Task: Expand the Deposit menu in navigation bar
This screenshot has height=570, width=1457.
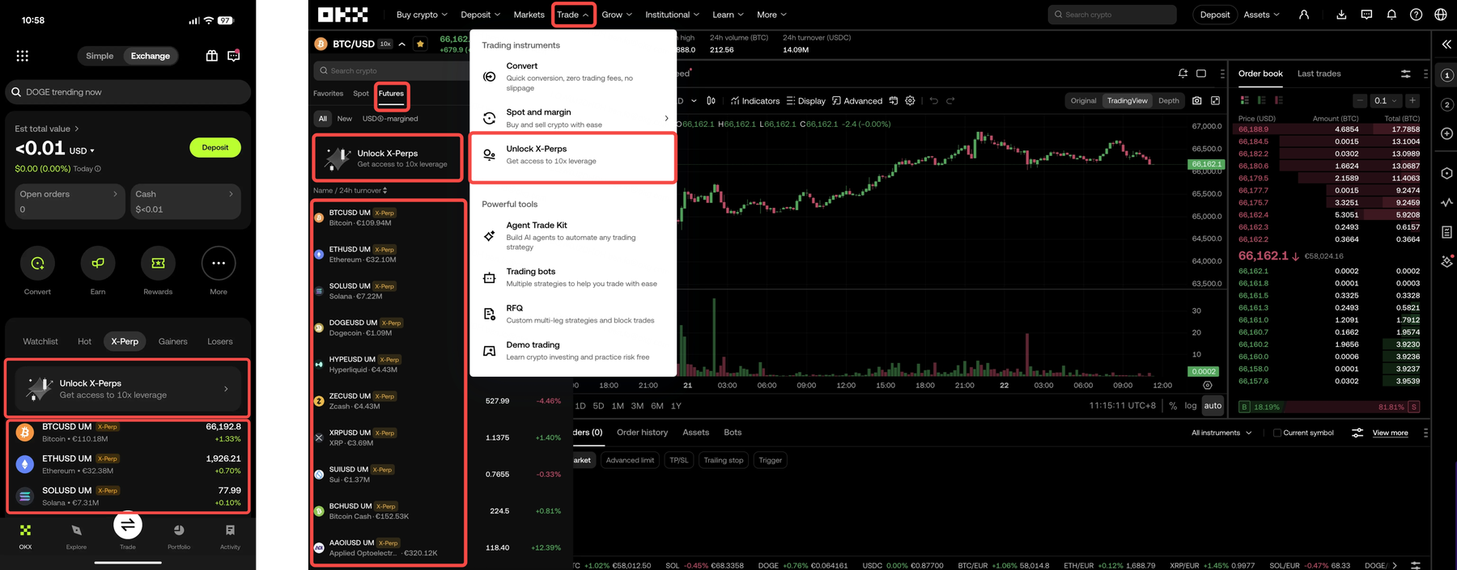Action: tap(481, 15)
